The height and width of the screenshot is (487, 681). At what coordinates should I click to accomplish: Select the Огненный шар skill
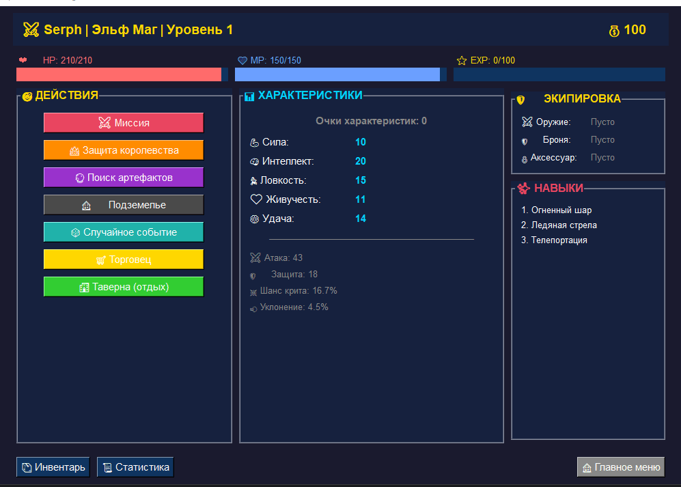561,210
